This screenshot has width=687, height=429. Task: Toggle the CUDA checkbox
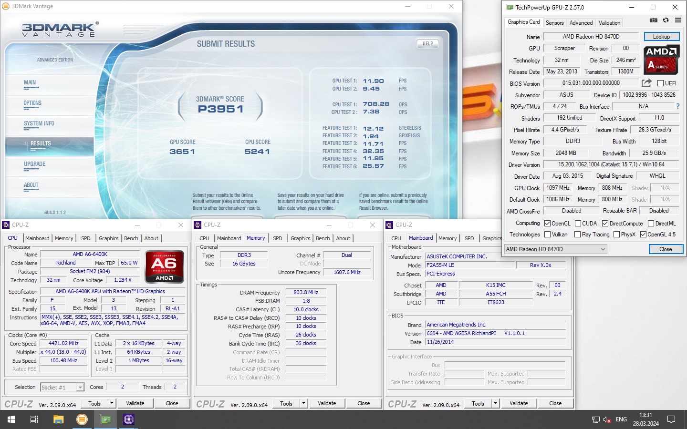[x=578, y=224]
